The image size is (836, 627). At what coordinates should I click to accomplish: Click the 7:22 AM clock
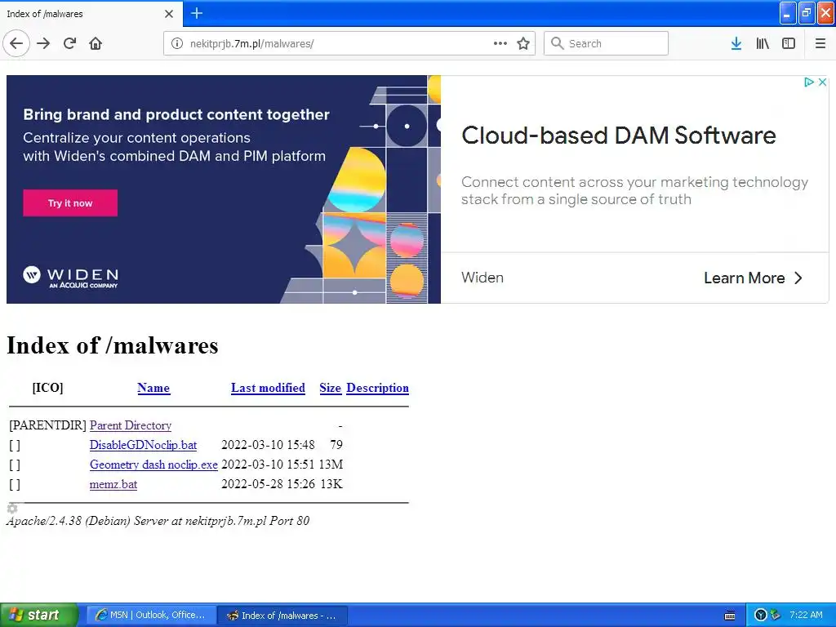806,615
